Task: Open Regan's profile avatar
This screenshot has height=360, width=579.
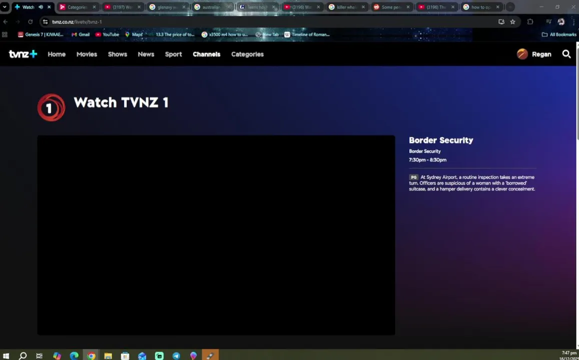Action: click(522, 54)
